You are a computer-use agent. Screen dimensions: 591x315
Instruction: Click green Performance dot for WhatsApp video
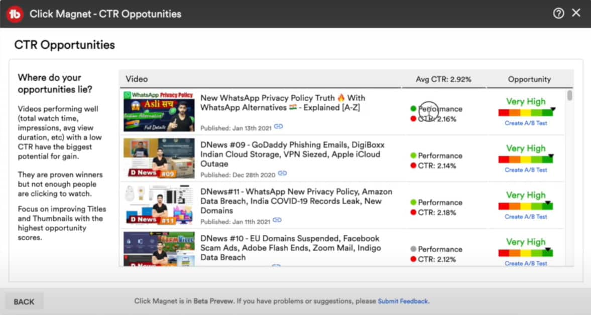tap(413, 108)
